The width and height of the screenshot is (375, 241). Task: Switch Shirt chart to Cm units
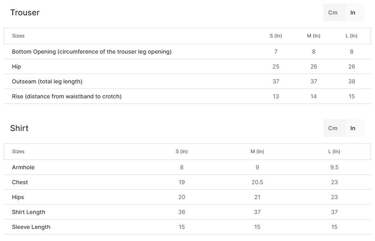[x=333, y=128]
